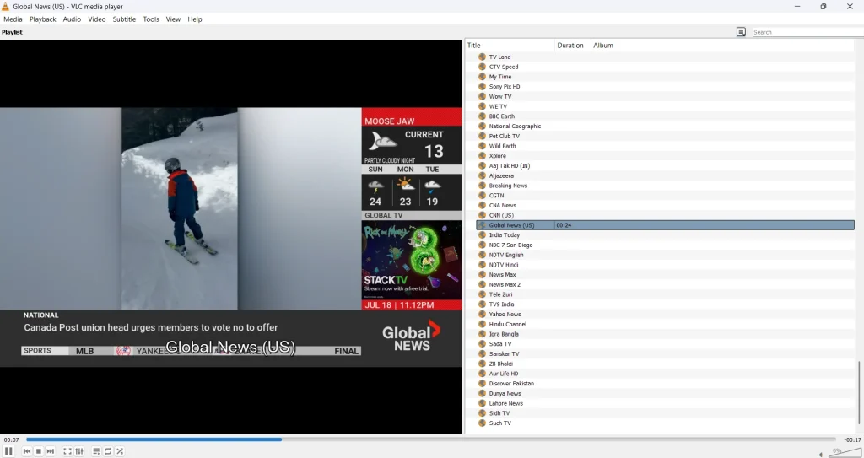Viewport: 864px width, 458px height.
Task: Toggle playlist view icon in bottom controls
Action: click(96, 451)
